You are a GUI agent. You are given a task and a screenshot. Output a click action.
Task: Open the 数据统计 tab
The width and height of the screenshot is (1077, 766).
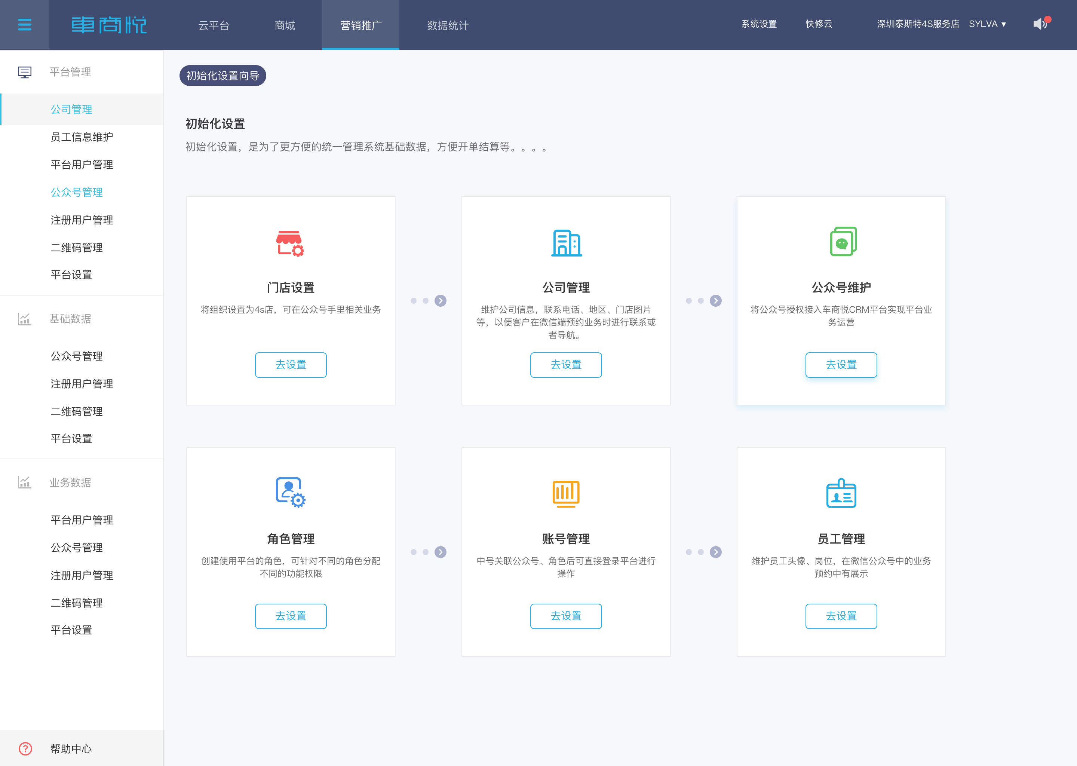(448, 25)
